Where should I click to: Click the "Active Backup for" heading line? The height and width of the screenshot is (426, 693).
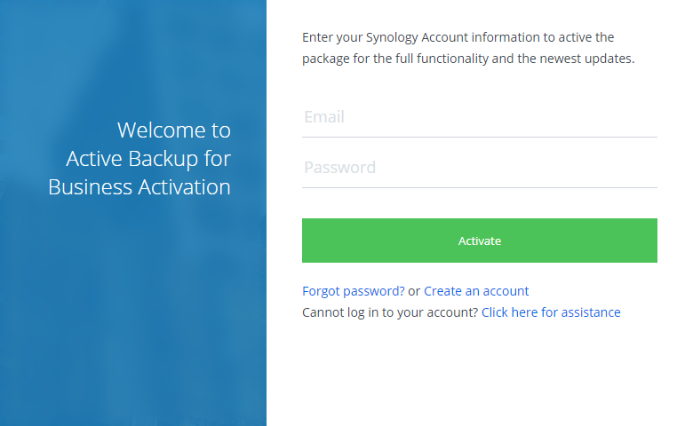pyautogui.click(x=148, y=159)
